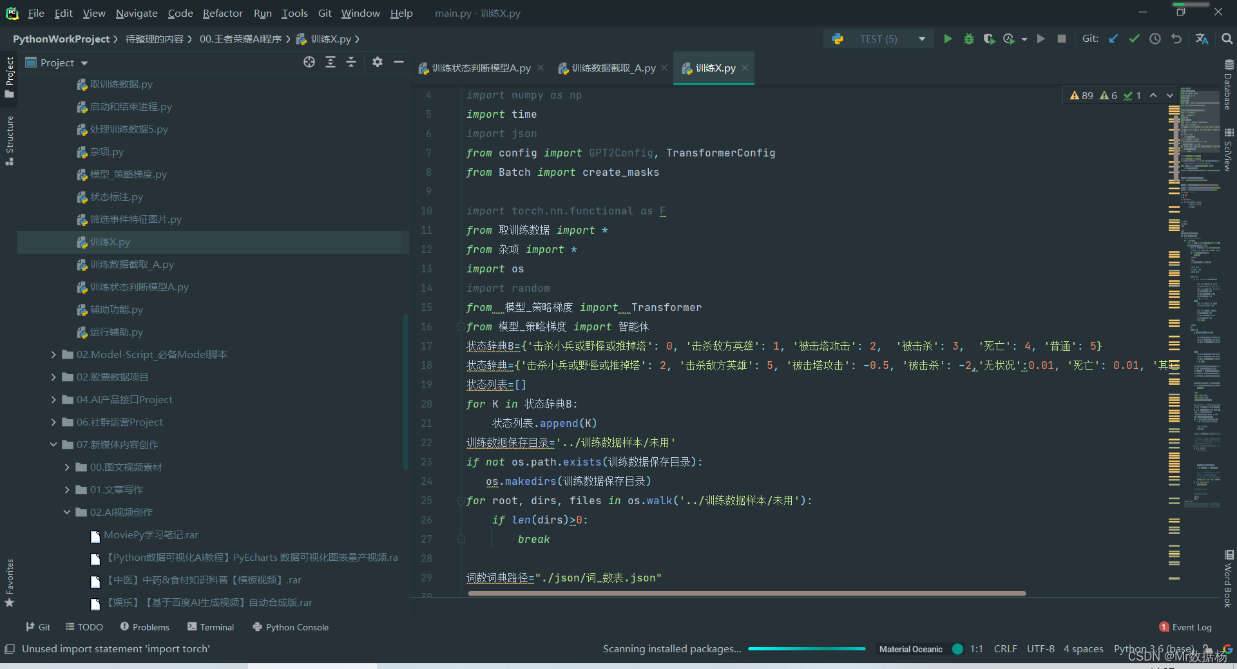Open Project panel settings gear

[x=378, y=62]
